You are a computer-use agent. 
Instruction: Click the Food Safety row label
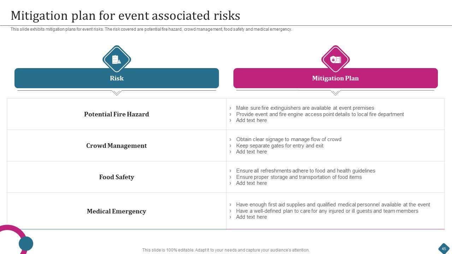click(117, 177)
